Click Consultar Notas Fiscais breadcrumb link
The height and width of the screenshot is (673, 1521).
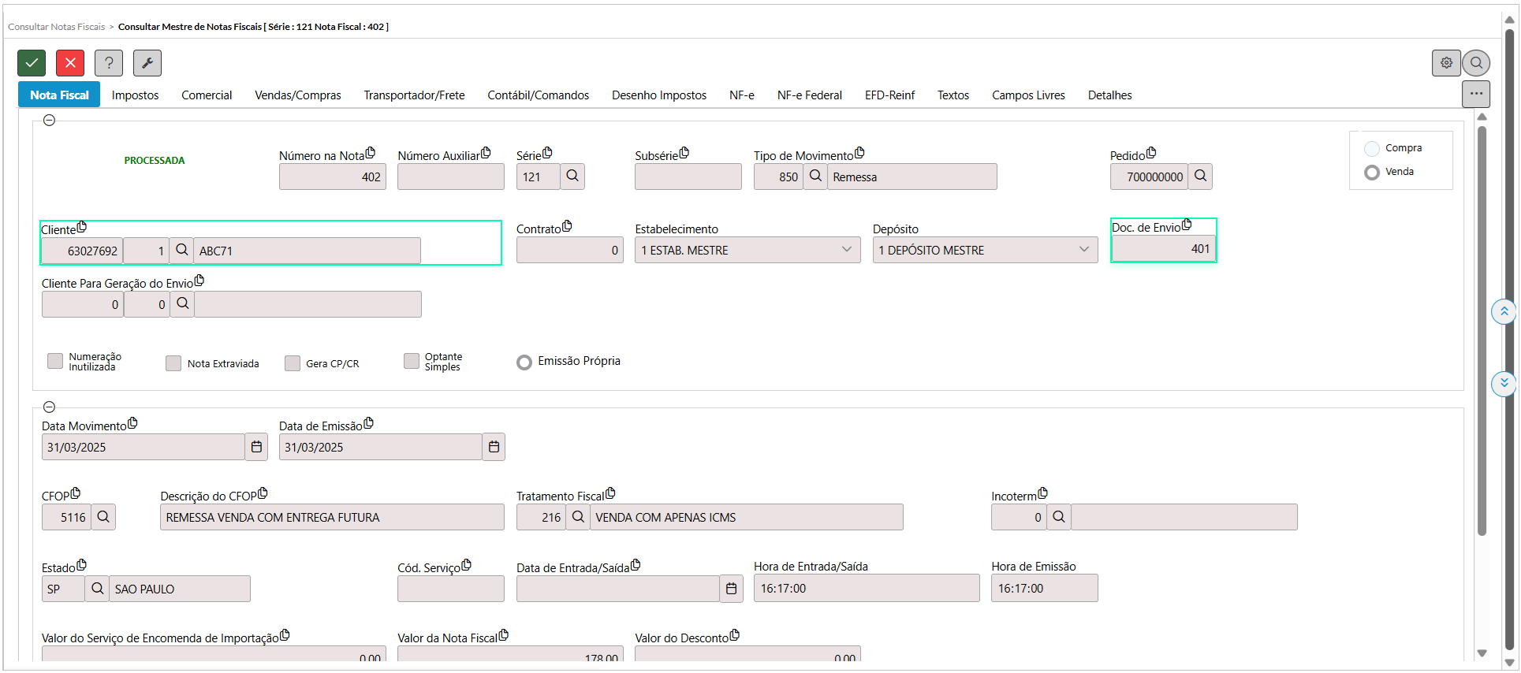[x=56, y=27]
